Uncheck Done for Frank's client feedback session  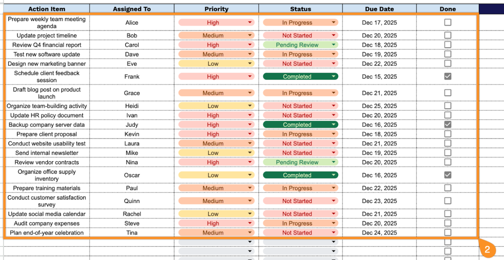447,77
